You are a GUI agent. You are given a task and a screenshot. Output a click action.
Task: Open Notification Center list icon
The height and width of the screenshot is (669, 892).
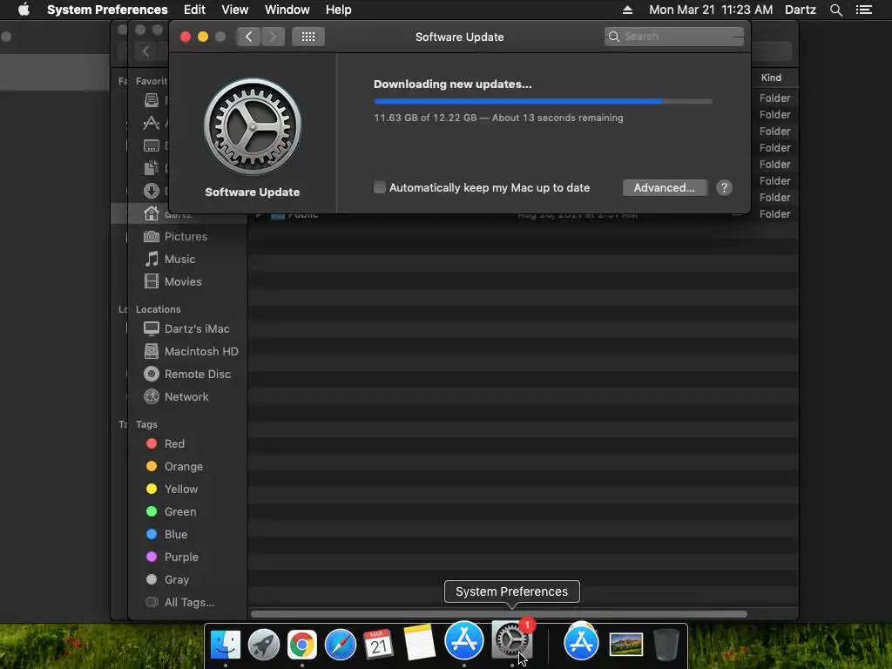click(x=863, y=10)
